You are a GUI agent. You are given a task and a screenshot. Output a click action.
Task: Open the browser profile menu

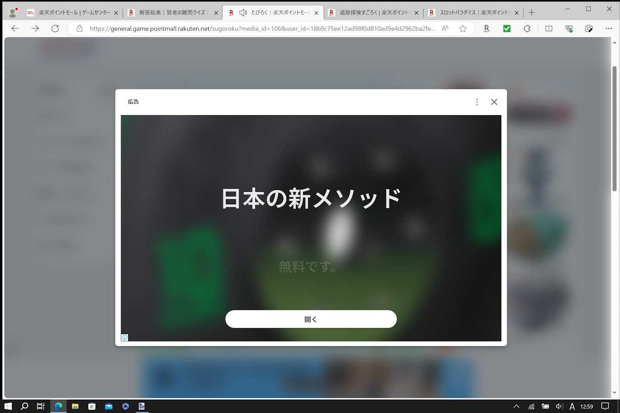[x=13, y=12]
